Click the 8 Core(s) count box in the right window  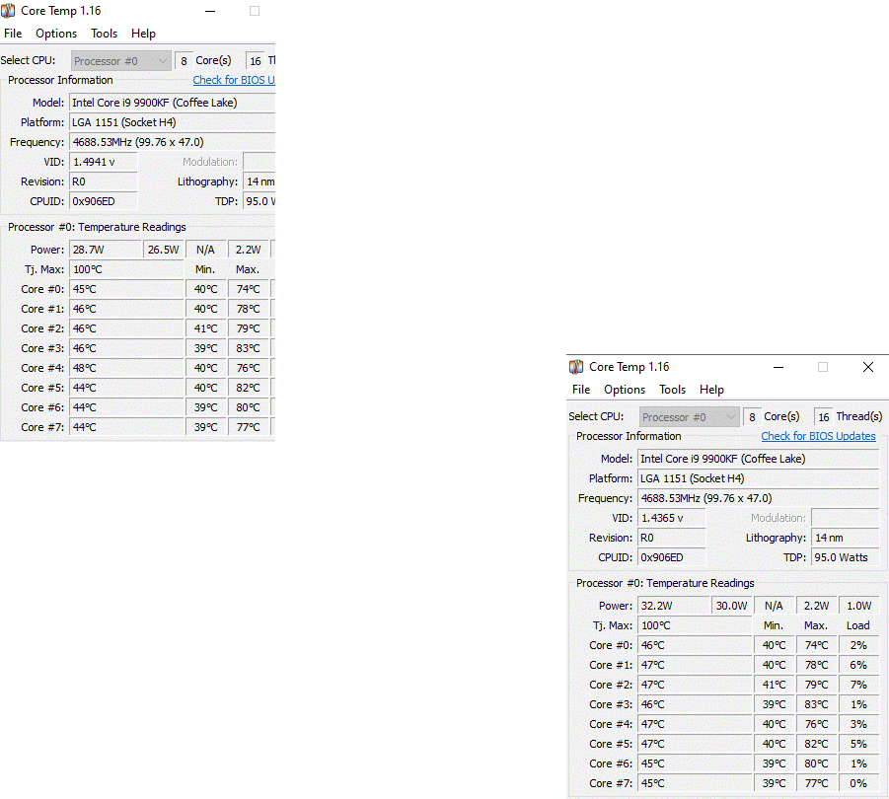[x=752, y=417]
